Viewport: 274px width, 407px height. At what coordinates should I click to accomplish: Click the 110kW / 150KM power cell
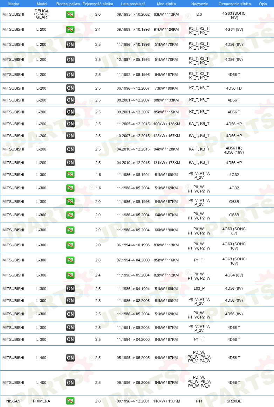tap(167, 401)
